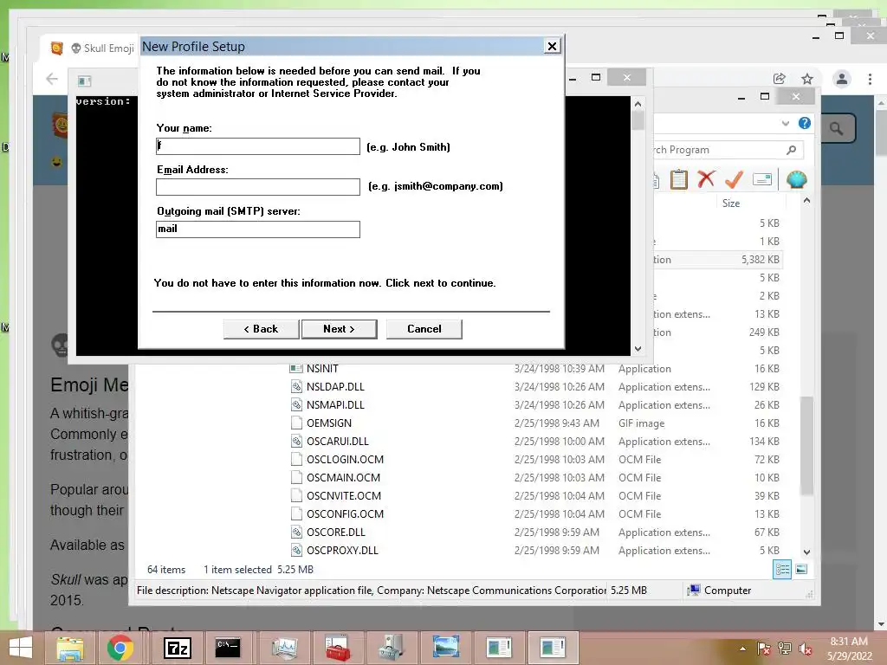Screen dimensions: 887x665
Task: Open the performance monitor taskbar icon
Action: pos(284,648)
